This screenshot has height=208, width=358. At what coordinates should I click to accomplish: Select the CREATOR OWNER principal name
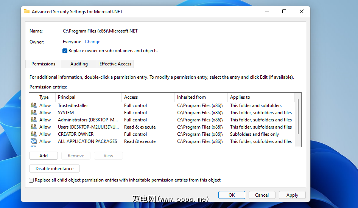tap(76, 134)
